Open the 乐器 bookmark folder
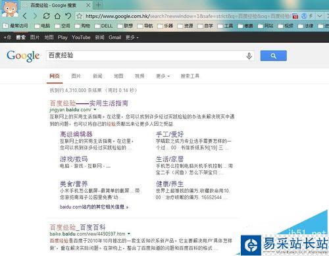Screen dimensions: 329x256 [165, 26]
